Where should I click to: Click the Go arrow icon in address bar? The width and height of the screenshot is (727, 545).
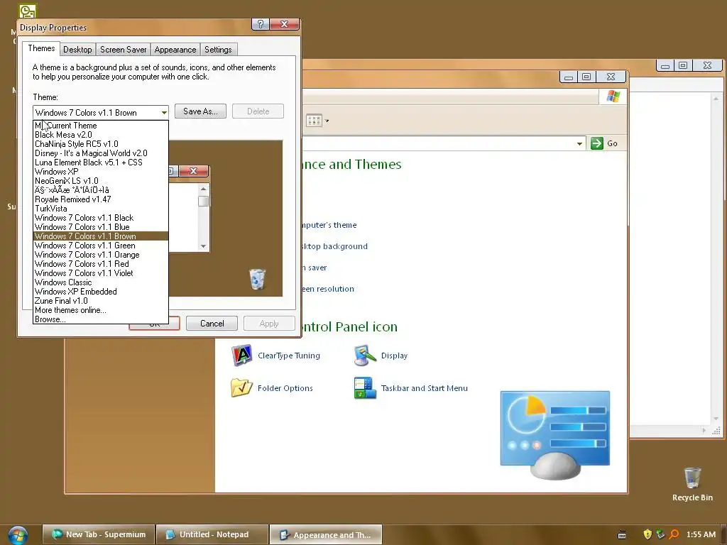[596, 143]
